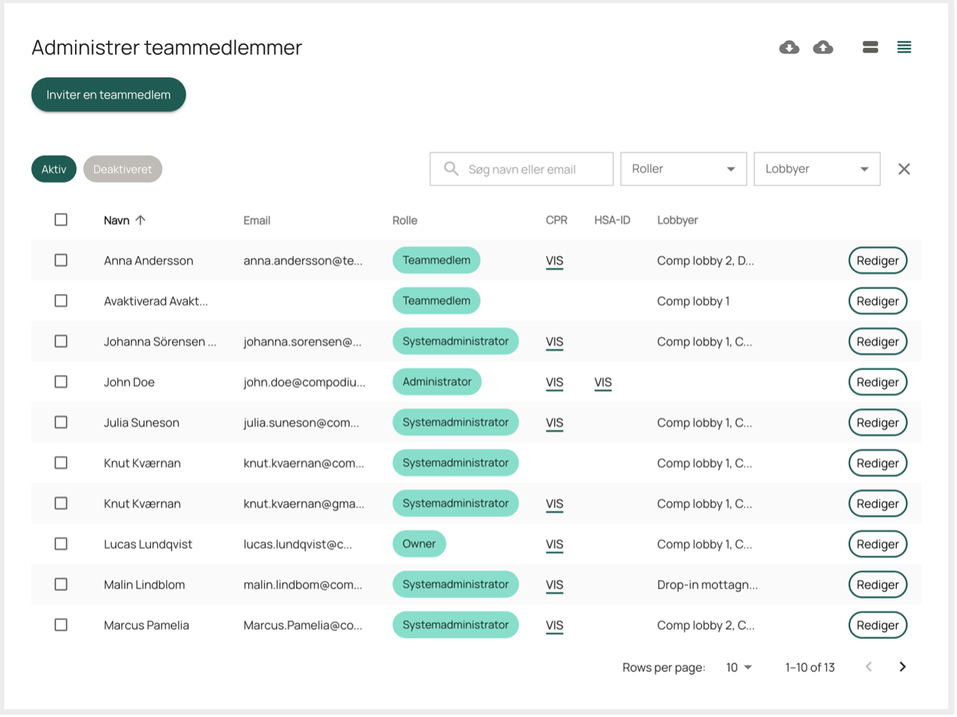Switch to the card view icon
Screen dimensions: 957x717
(870, 47)
